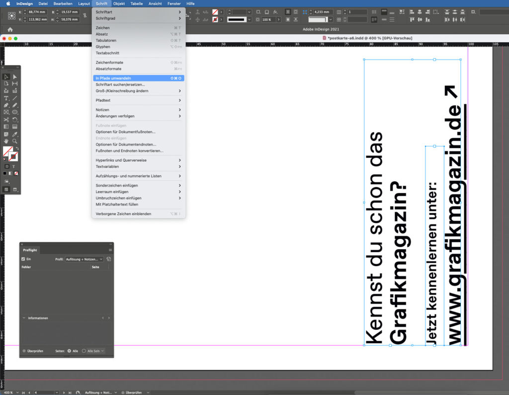
Task: Select the Gap tool
Action: pyautogui.click(x=15, y=83)
